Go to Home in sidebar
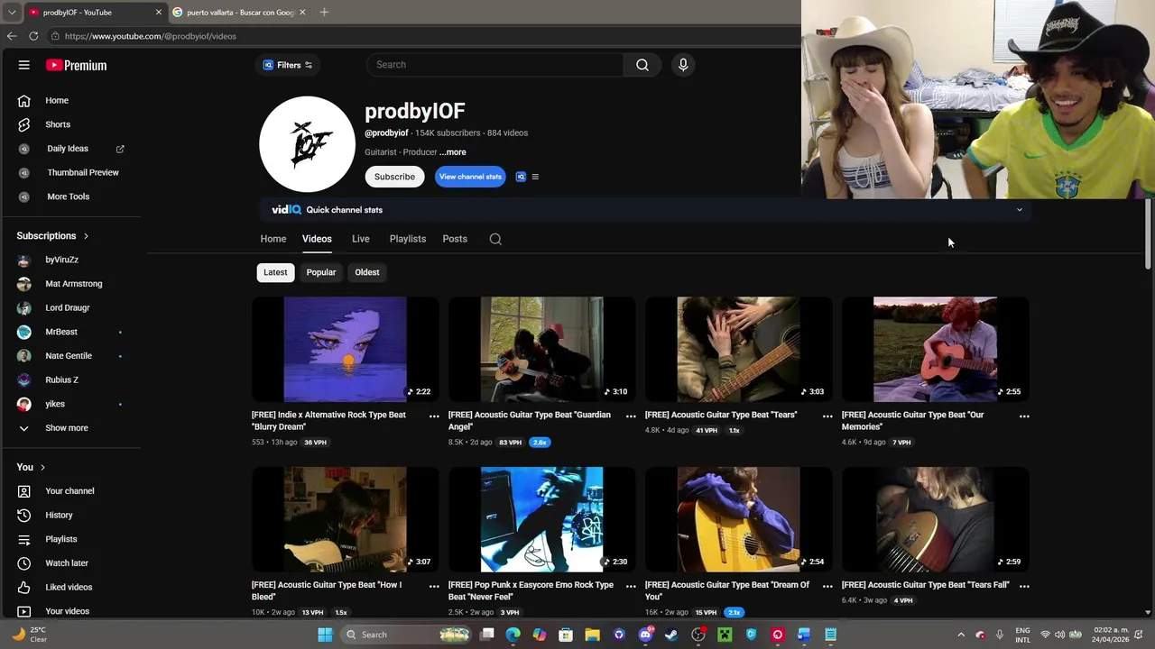The height and width of the screenshot is (649, 1155). [57, 100]
